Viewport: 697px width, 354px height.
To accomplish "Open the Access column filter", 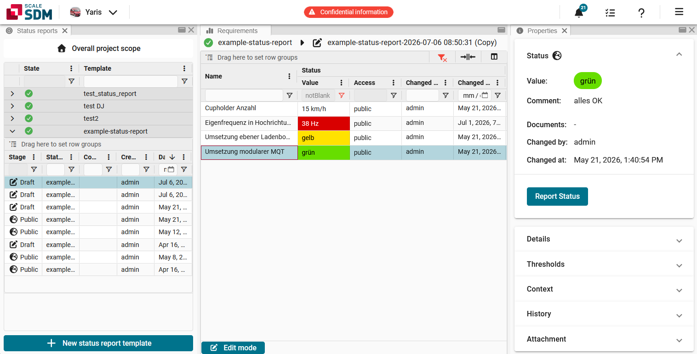I will click(394, 96).
